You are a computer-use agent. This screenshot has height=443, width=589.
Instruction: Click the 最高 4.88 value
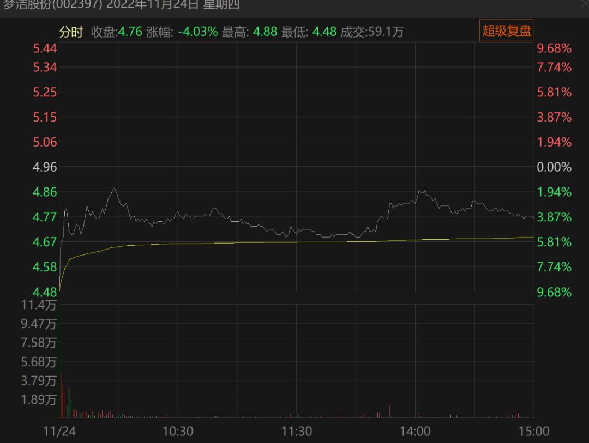[265, 32]
